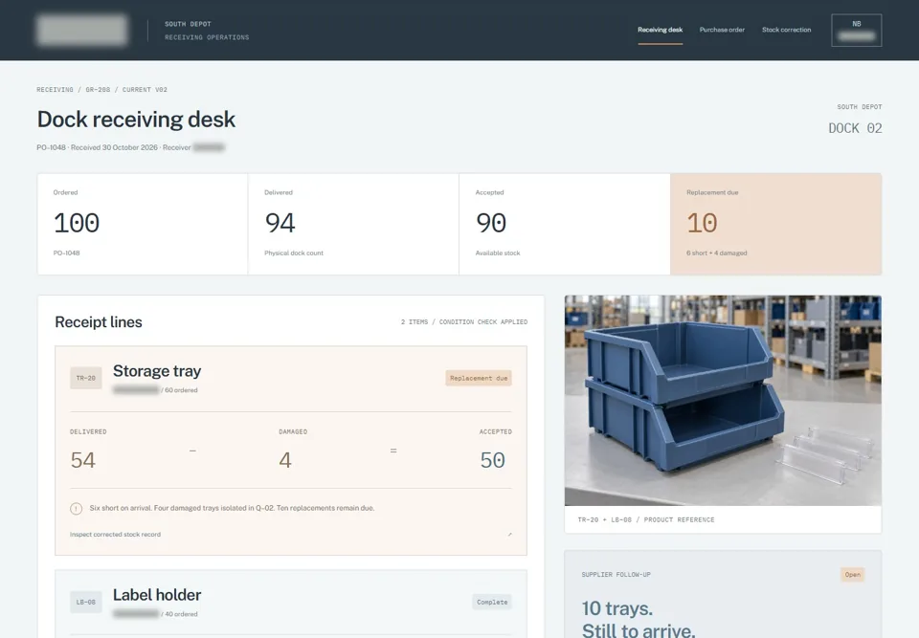This screenshot has width=919, height=638.
Task: Click the arrow icon beside corrected stock record
Action: [x=509, y=535]
